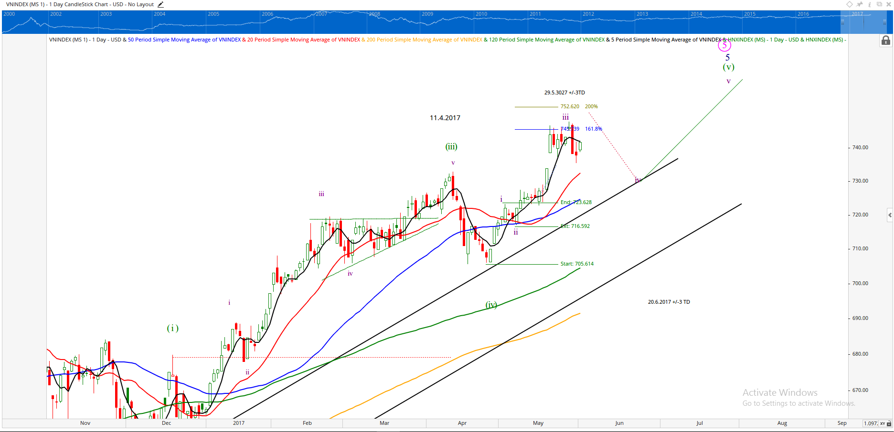Toggle the XY scale lock at bottom right
894x432 pixels.
point(889,423)
